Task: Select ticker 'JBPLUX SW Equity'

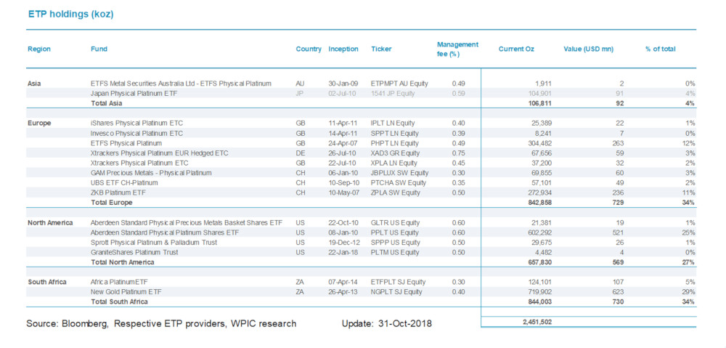Action: [399, 173]
